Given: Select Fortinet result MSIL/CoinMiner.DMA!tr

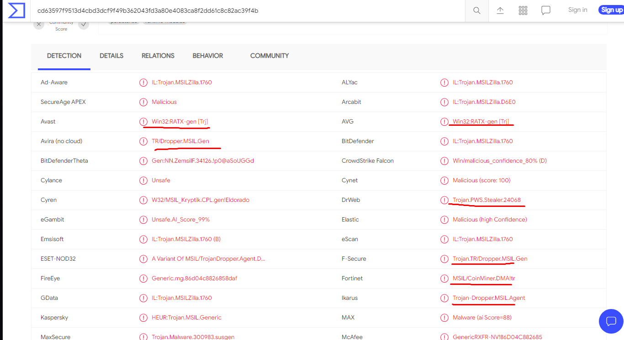Looking at the screenshot, I should coord(484,278).
